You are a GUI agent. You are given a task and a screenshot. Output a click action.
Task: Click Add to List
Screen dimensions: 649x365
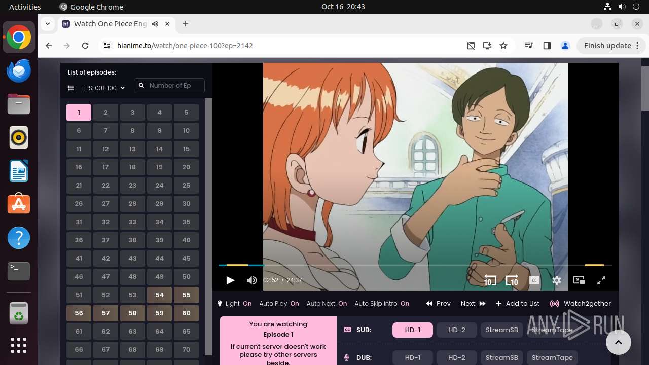coord(518,304)
